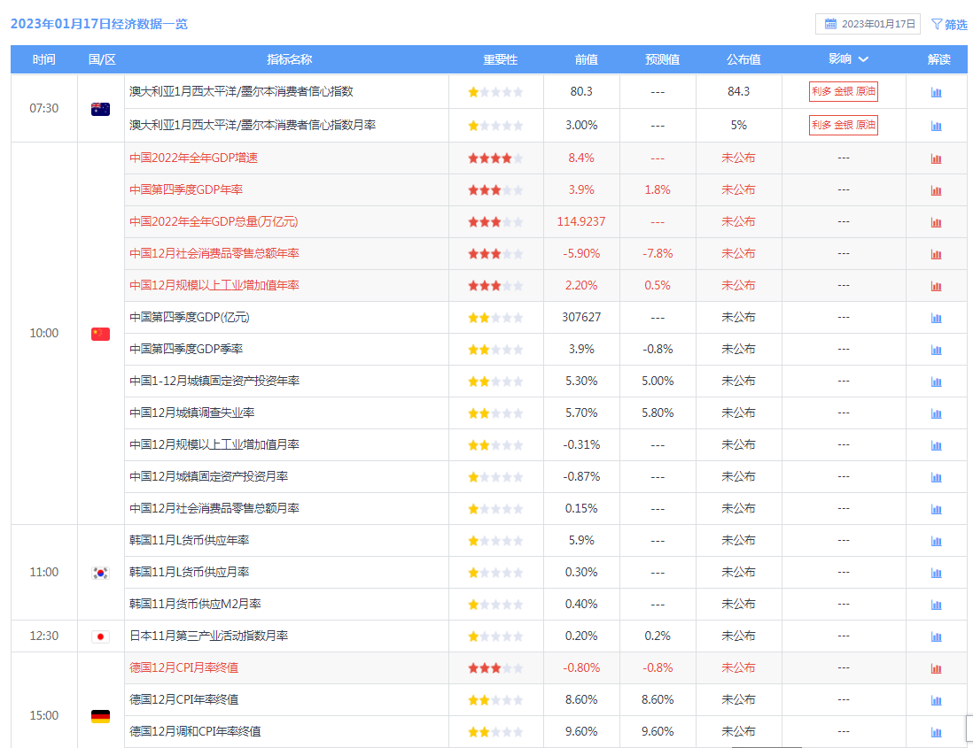Show chart for 中国第四季度GDP(亿元)
The height and width of the screenshot is (748, 973).
(936, 318)
